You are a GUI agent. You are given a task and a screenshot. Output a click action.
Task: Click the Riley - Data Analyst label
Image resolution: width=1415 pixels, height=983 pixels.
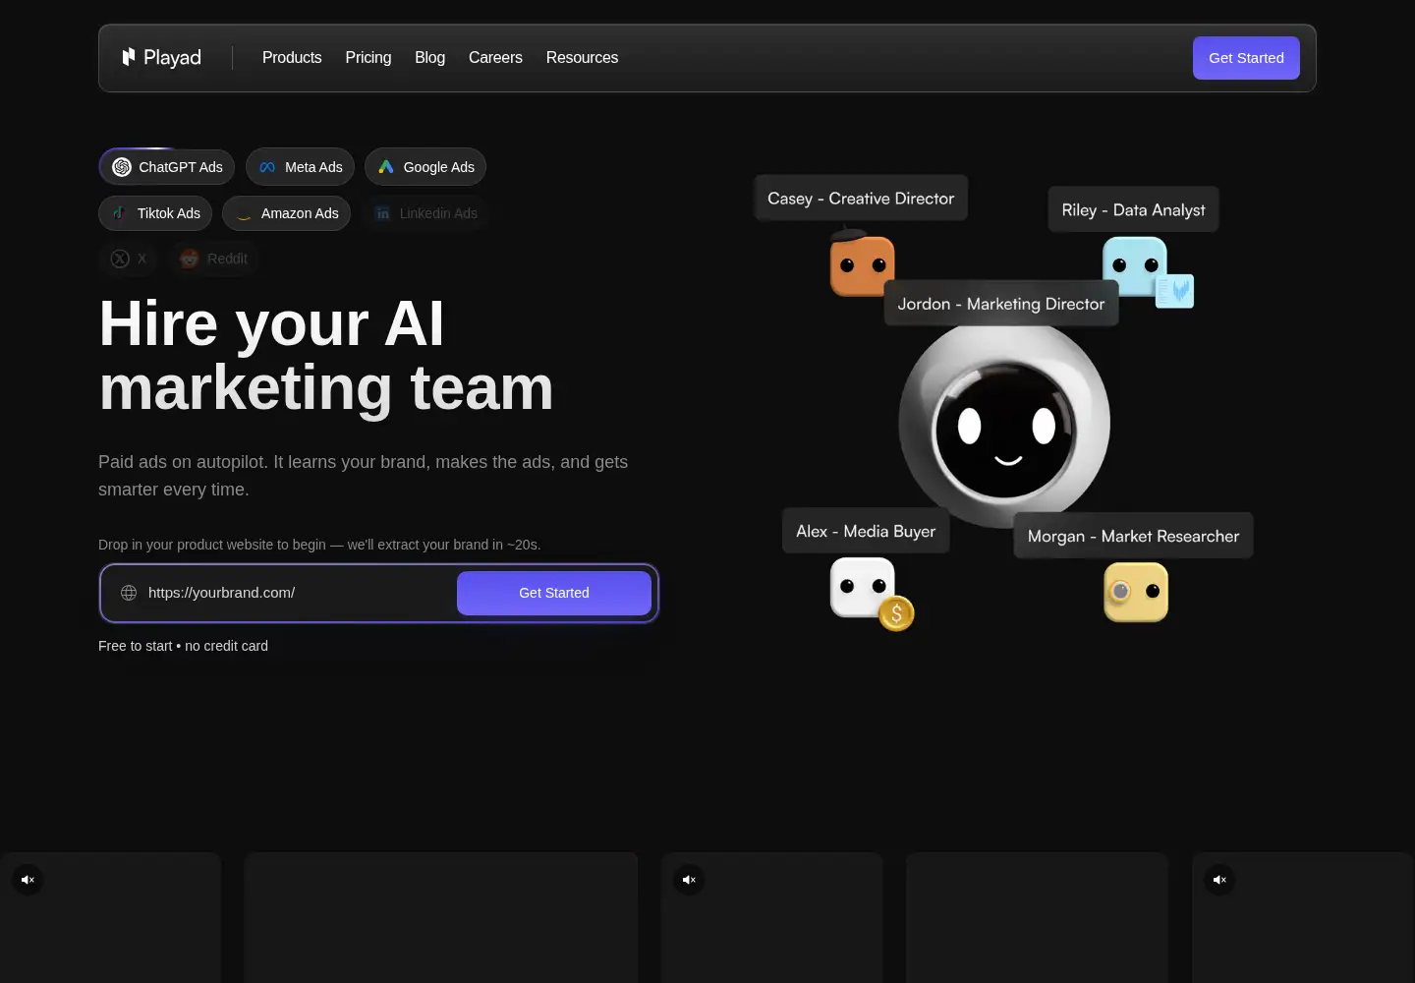click(x=1133, y=209)
